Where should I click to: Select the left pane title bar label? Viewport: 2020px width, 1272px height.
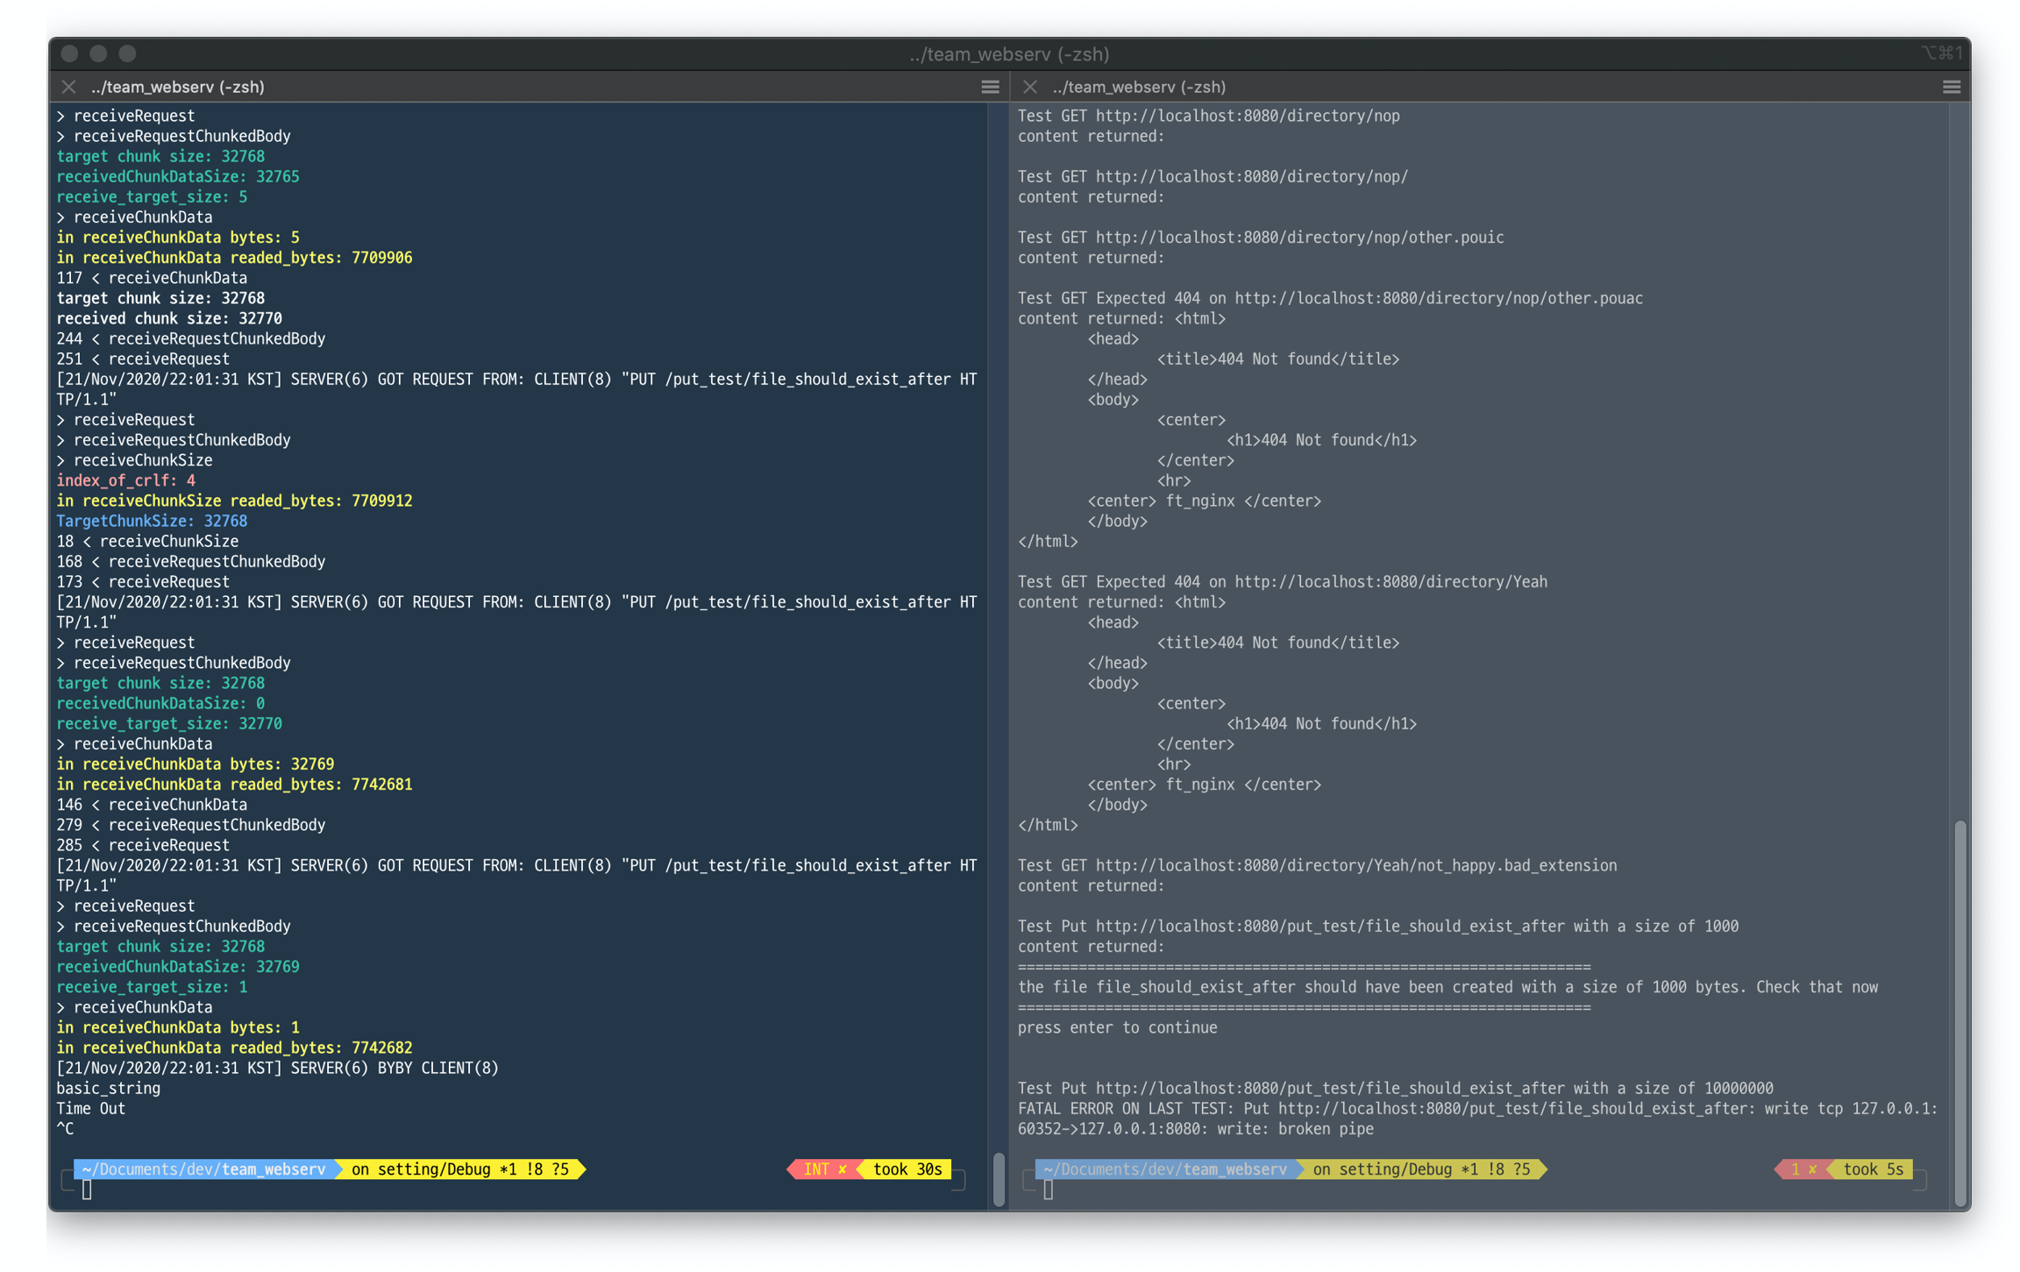(x=178, y=87)
